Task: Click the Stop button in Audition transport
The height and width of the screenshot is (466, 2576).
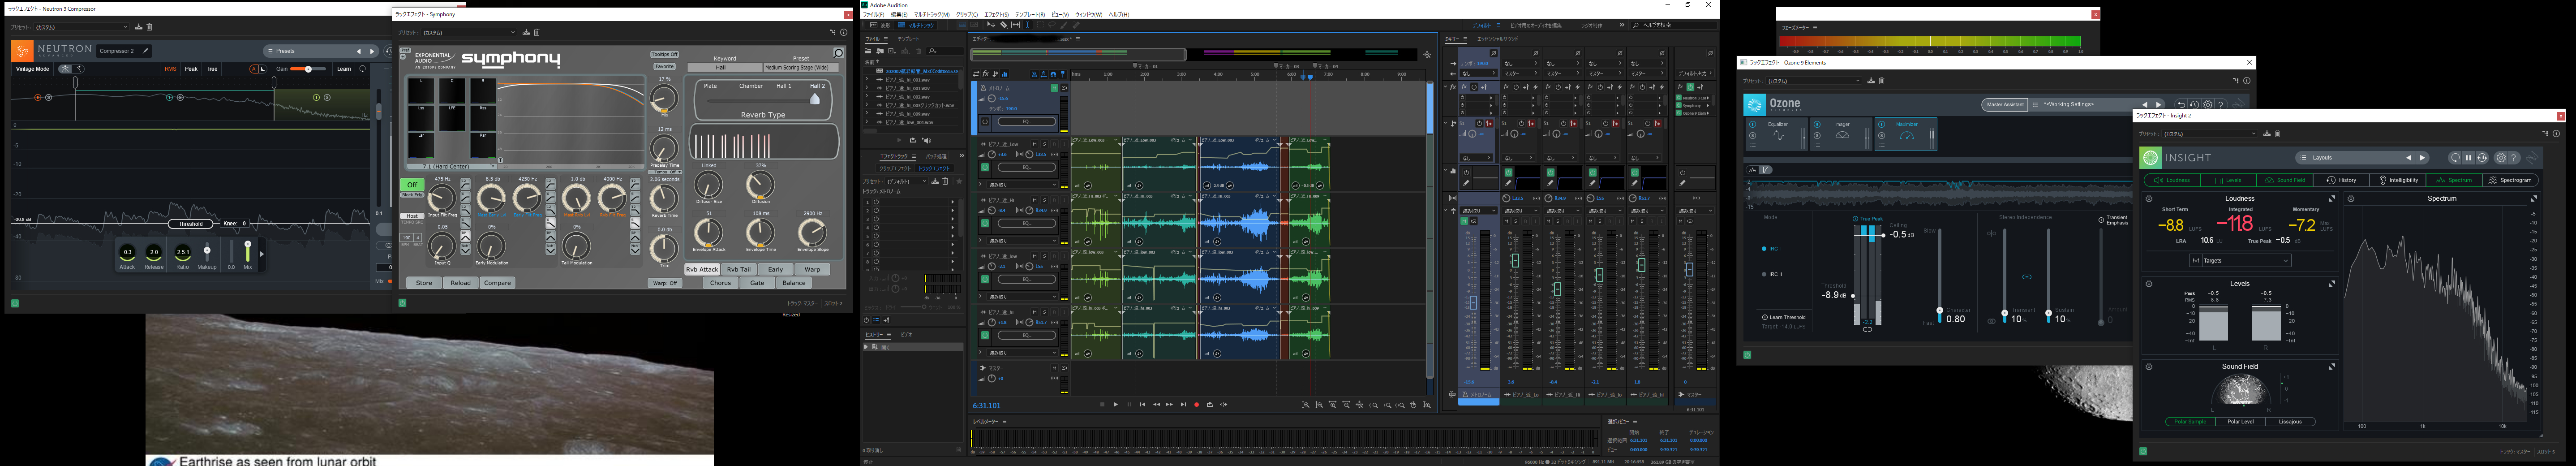Action: pyautogui.click(x=1102, y=405)
